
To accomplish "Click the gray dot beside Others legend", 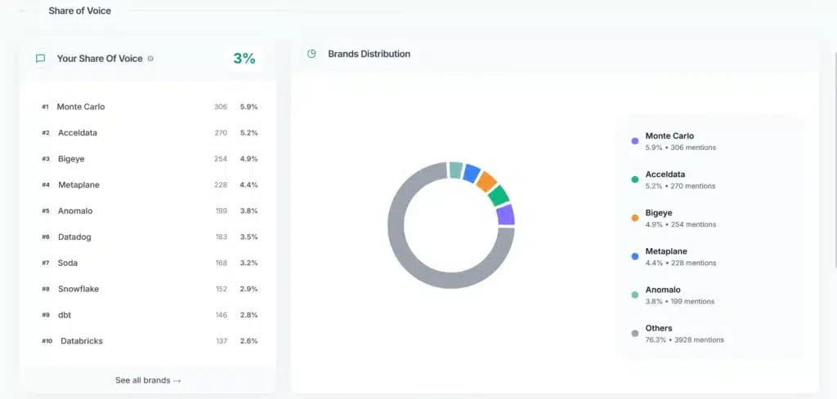I will point(634,334).
